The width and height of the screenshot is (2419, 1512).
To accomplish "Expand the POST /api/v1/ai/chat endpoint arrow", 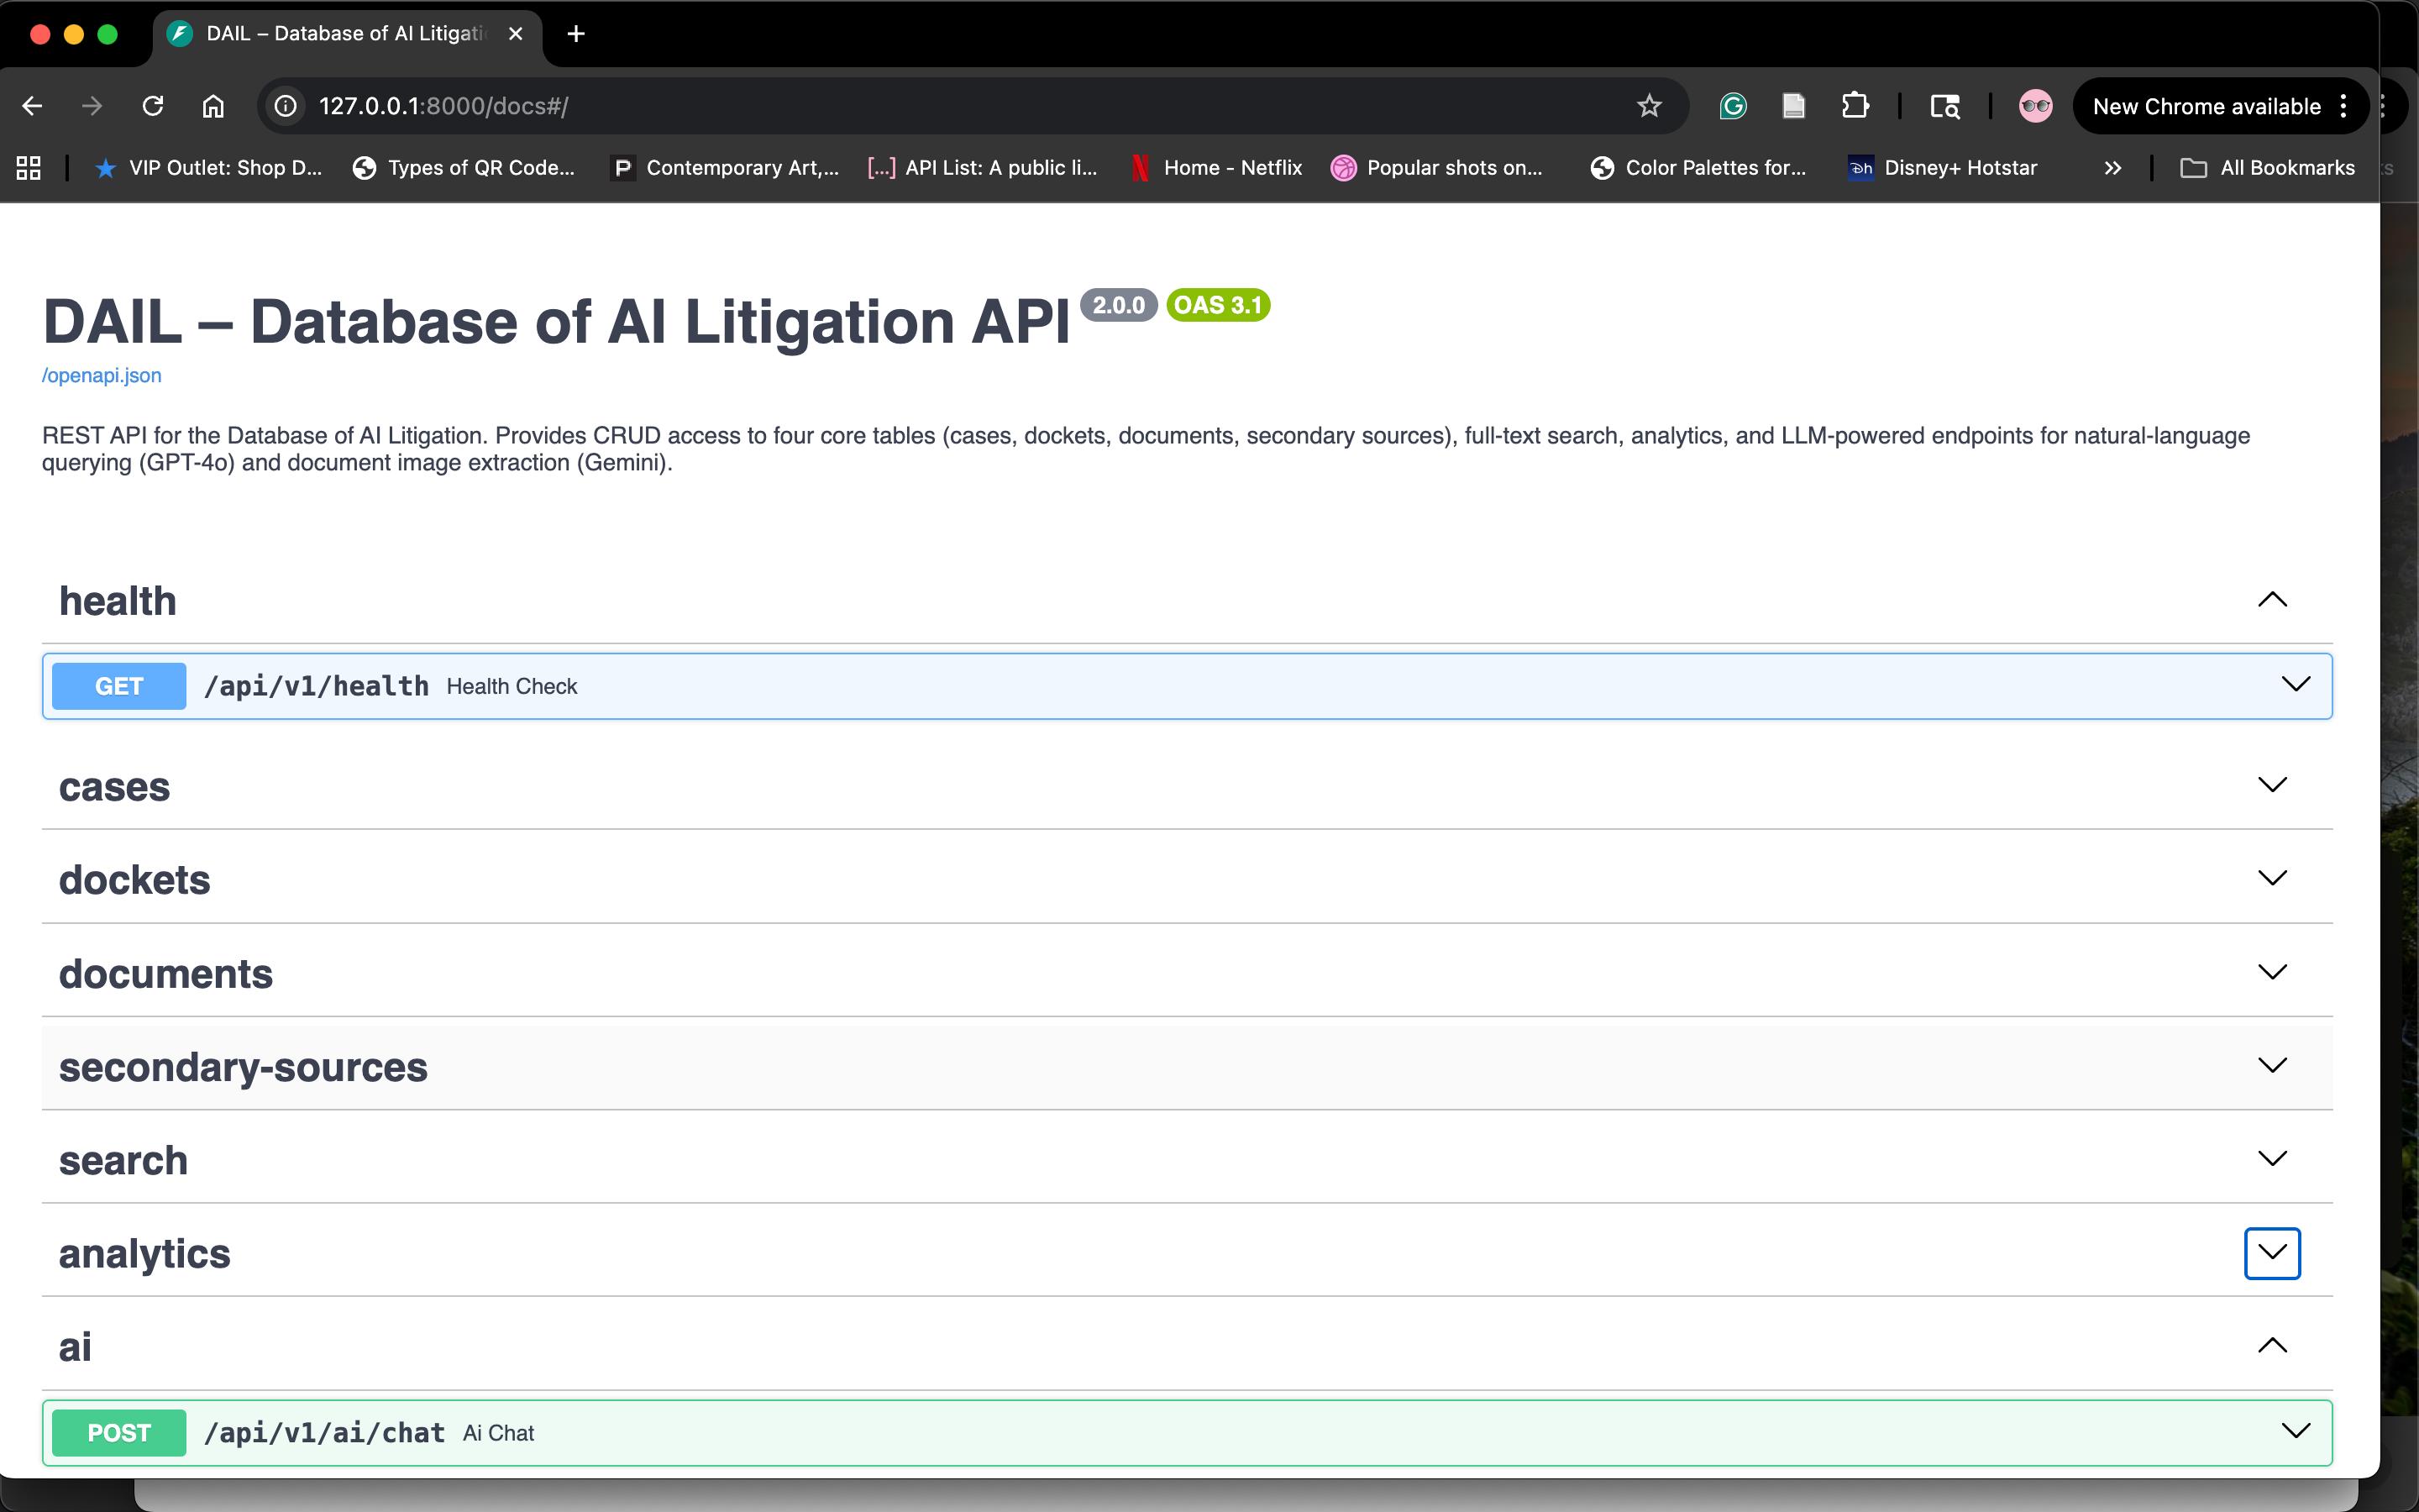I will (2295, 1431).
